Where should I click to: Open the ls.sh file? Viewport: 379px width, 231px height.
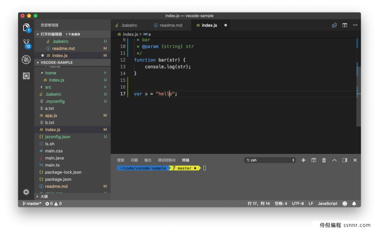click(72, 144)
